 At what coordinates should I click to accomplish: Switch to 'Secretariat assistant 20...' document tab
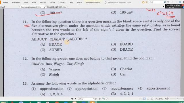tap(31, 7)
